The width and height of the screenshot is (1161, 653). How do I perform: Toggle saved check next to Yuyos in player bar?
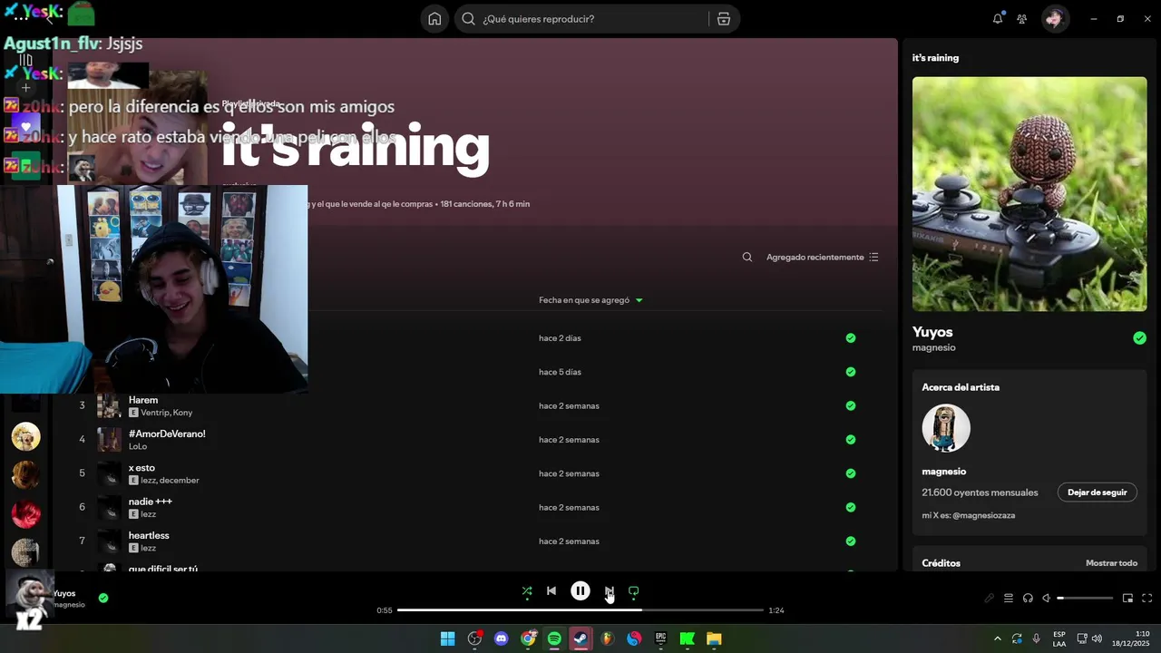click(103, 599)
